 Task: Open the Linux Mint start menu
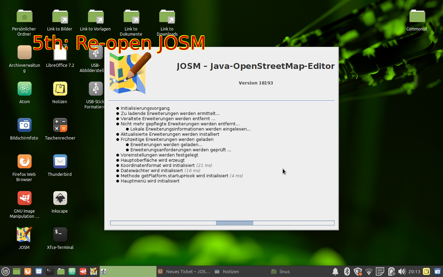click(x=5, y=271)
